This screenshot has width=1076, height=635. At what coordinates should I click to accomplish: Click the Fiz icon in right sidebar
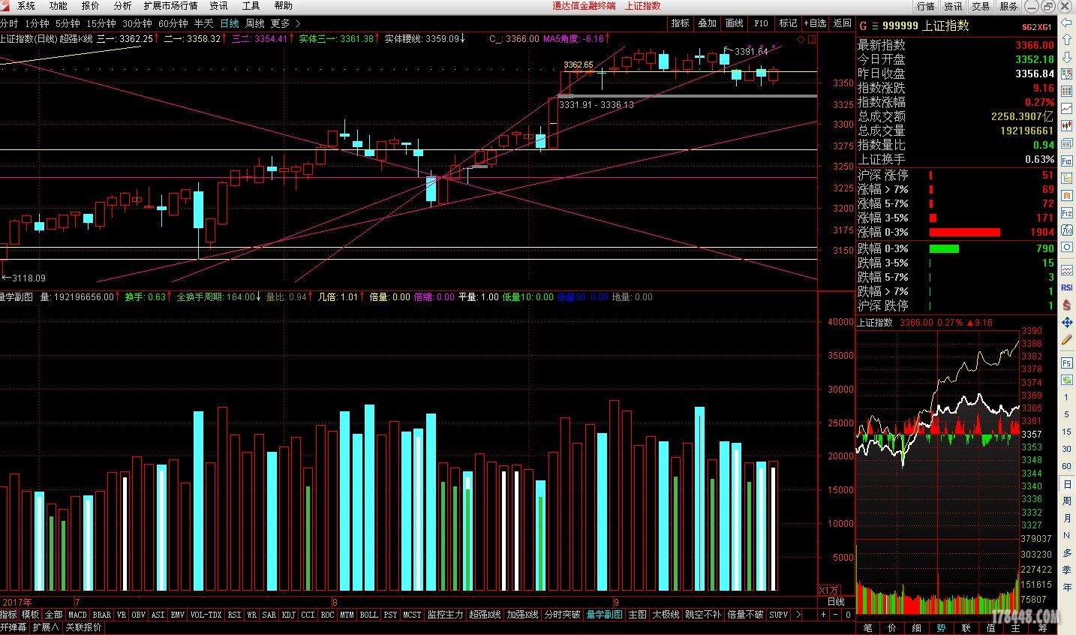click(1066, 213)
